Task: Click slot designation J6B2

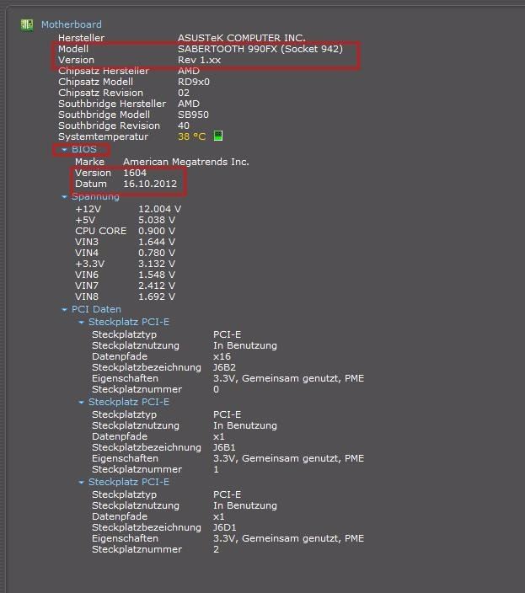Action: [224, 367]
